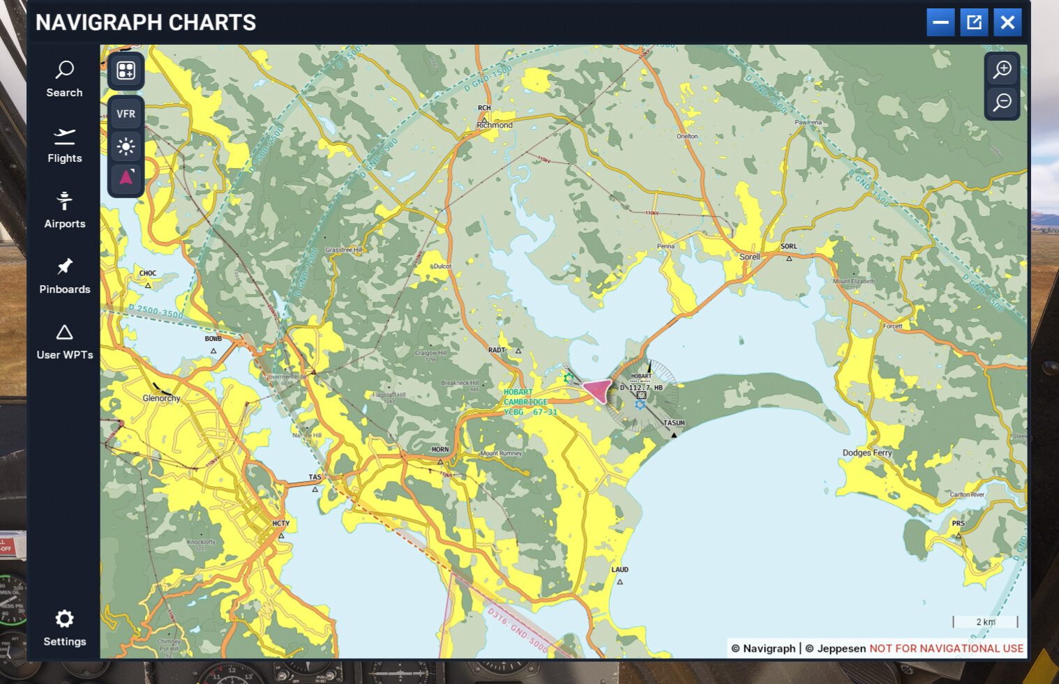Zoom out on the map

coord(1002,102)
